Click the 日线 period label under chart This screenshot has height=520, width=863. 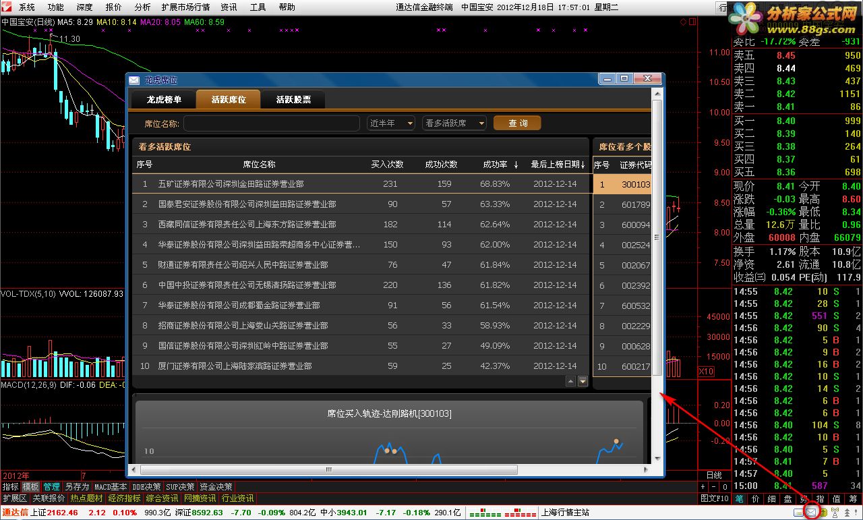coord(714,475)
